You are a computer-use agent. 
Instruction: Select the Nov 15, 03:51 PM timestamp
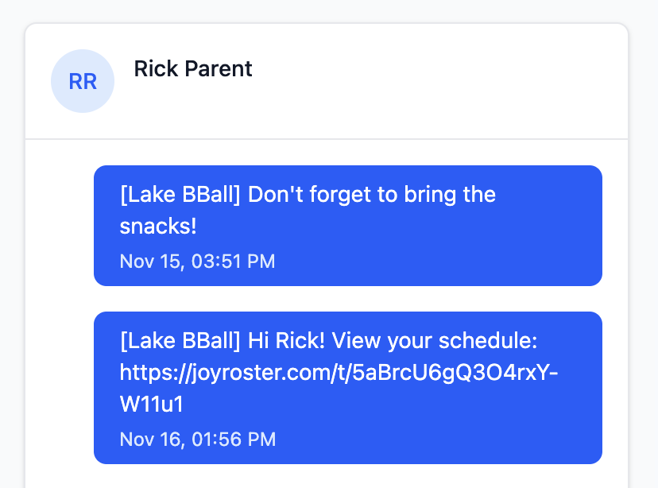click(196, 261)
